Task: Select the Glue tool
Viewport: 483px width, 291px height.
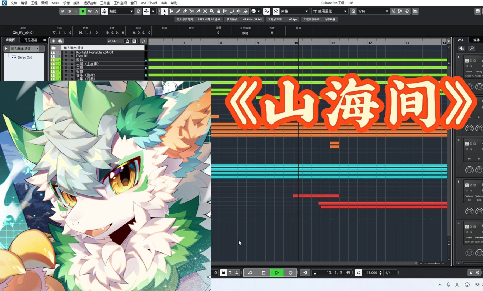Action: pyautogui.click(x=198, y=11)
